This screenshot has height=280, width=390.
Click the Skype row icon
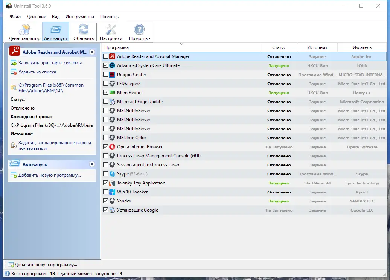pos(112,174)
